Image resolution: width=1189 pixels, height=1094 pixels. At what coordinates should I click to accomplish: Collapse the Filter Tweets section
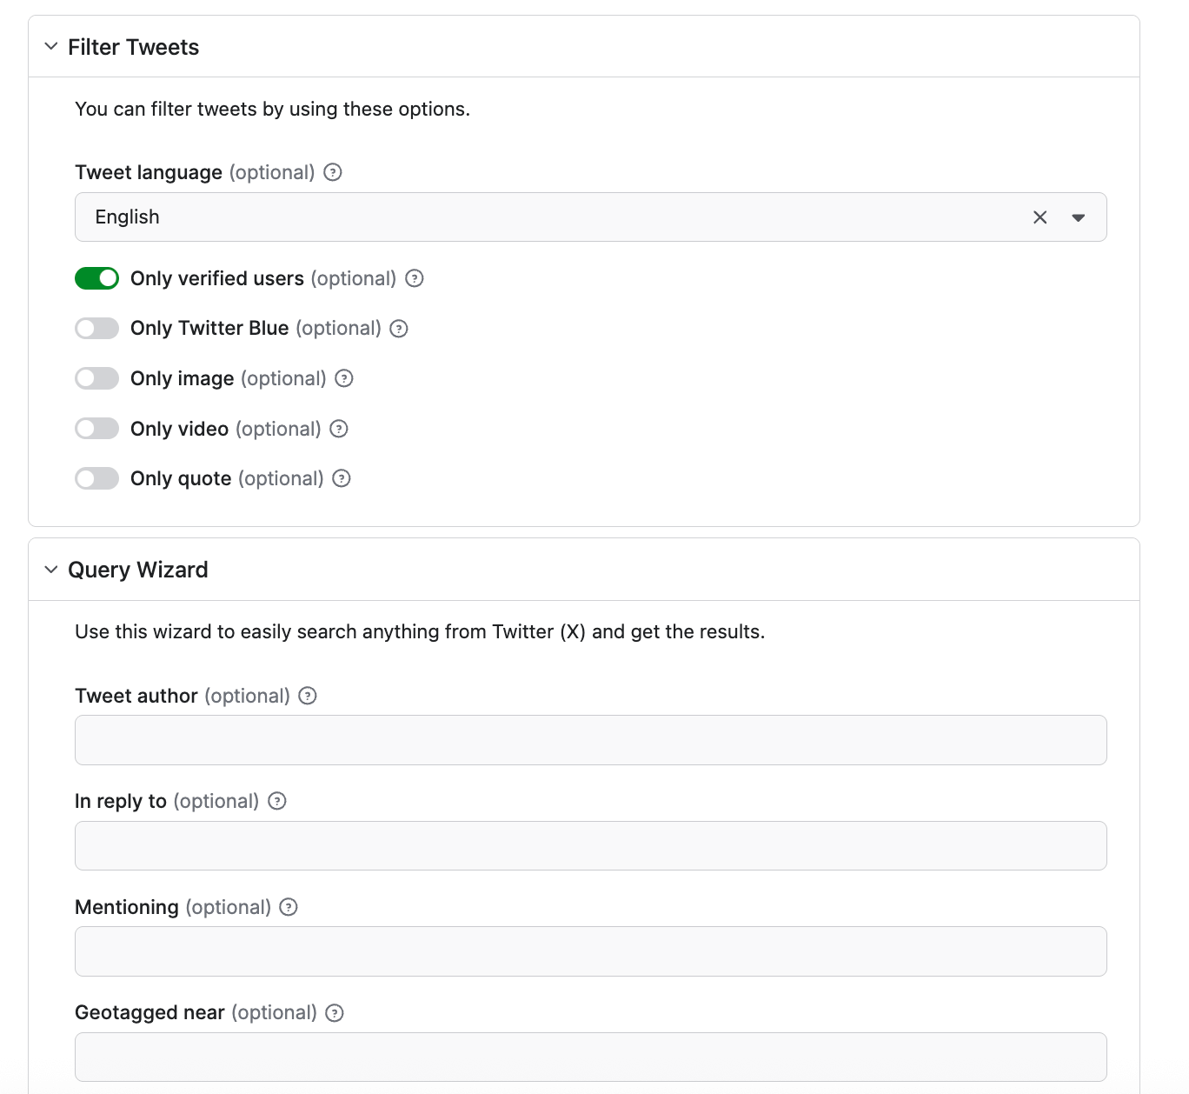pos(50,46)
